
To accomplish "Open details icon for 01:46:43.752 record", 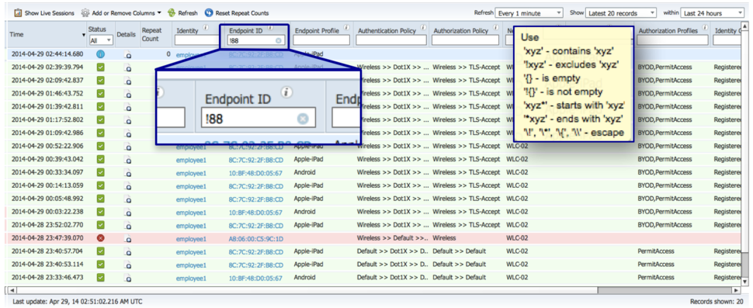I will [128, 94].
